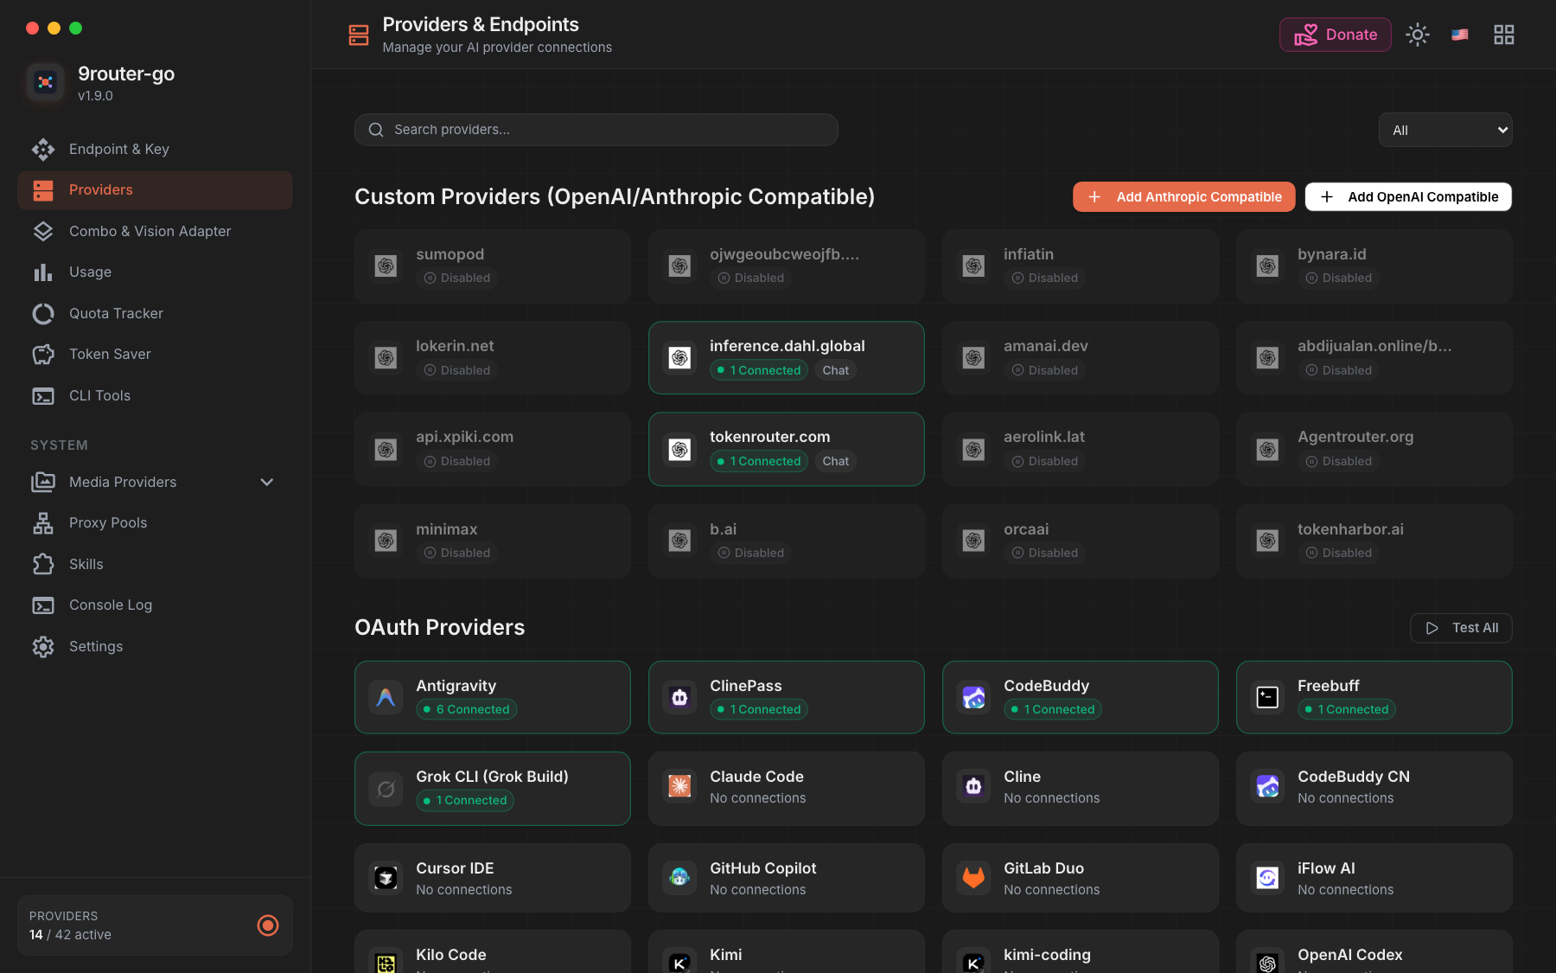The height and width of the screenshot is (973, 1556).
Task: Open the inference.dahl.global provider card
Action: (x=787, y=358)
